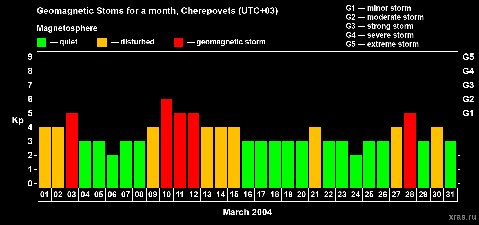The image size is (479, 225).
Task: Click the orange disturbed legend swatch
Action: click(x=102, y=42)
